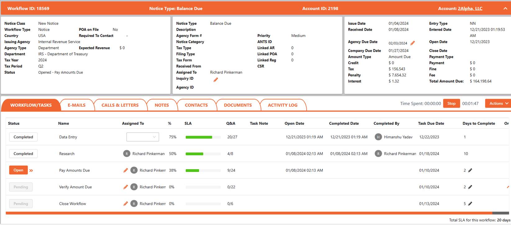This screenshot has width=511, height=225.
Task: Collapse the workflow header panel chevron
Action: click(x=505, y=9)
